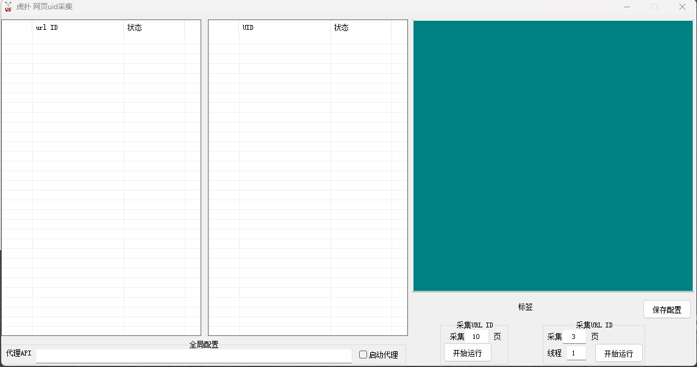
Task: Click the Hupu app icon in title bar
Action: [8, 7]
